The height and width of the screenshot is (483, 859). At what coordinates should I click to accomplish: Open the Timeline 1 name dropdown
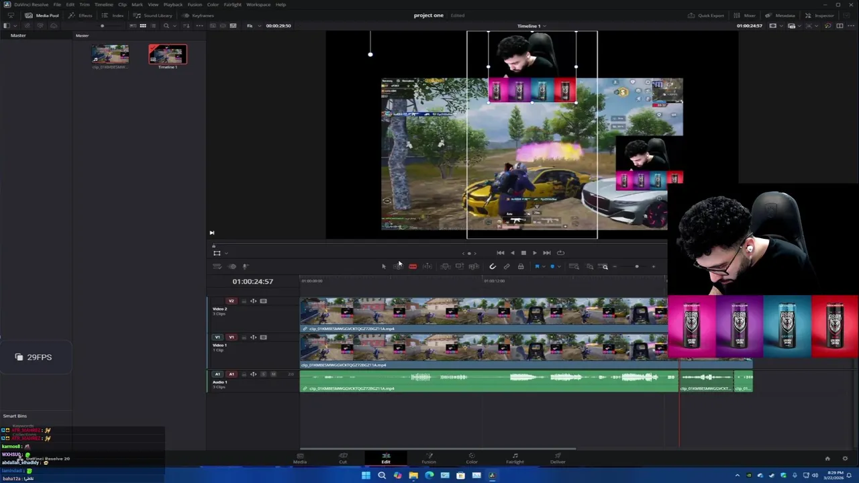tap(532, 26)
